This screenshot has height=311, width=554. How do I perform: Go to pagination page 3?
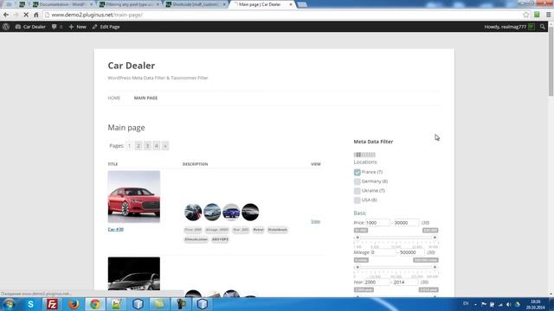[147, 146]
